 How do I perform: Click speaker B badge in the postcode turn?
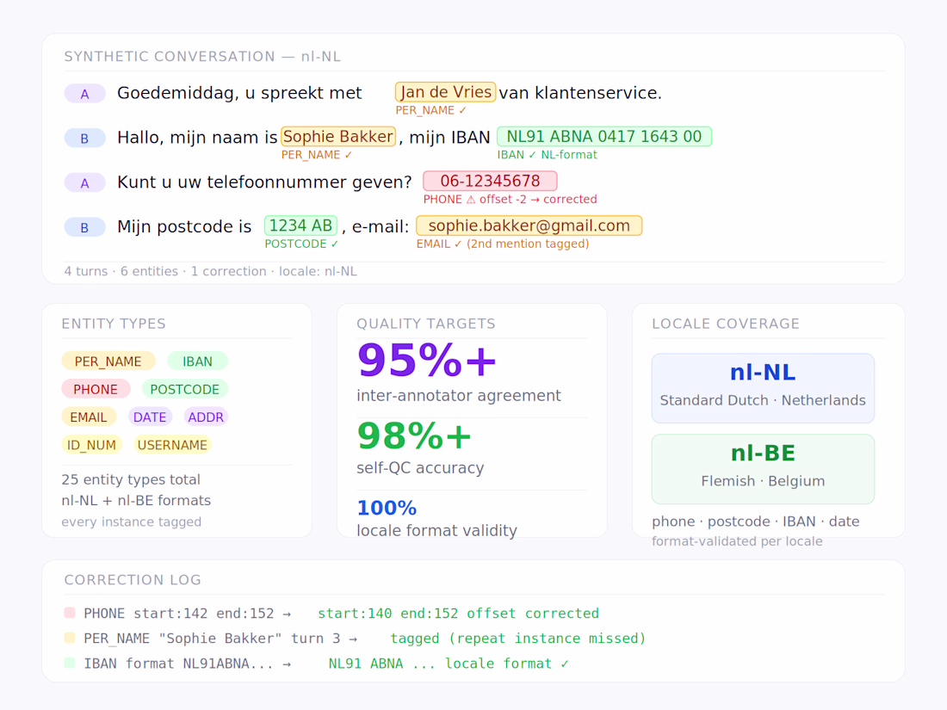click(x=84, y=227)
